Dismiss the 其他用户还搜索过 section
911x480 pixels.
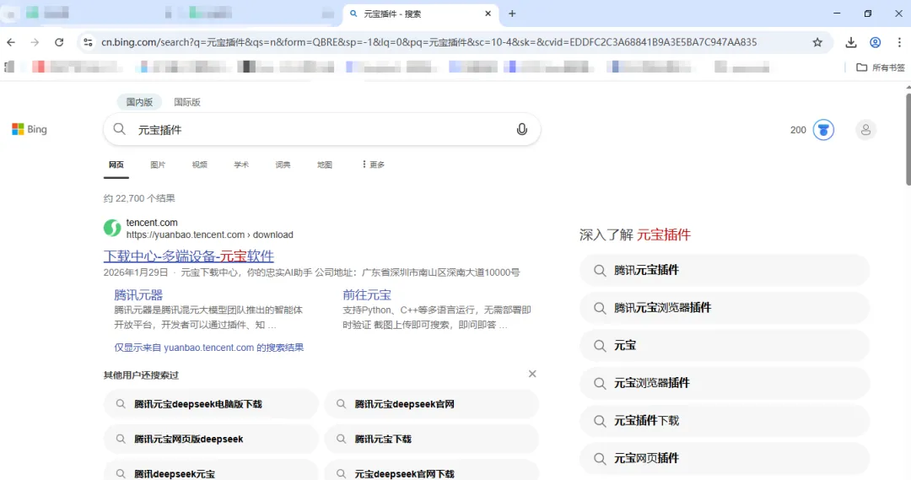[532, 374]
